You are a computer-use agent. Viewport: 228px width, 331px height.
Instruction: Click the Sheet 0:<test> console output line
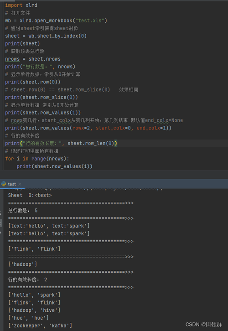click(x=30, y=196)
